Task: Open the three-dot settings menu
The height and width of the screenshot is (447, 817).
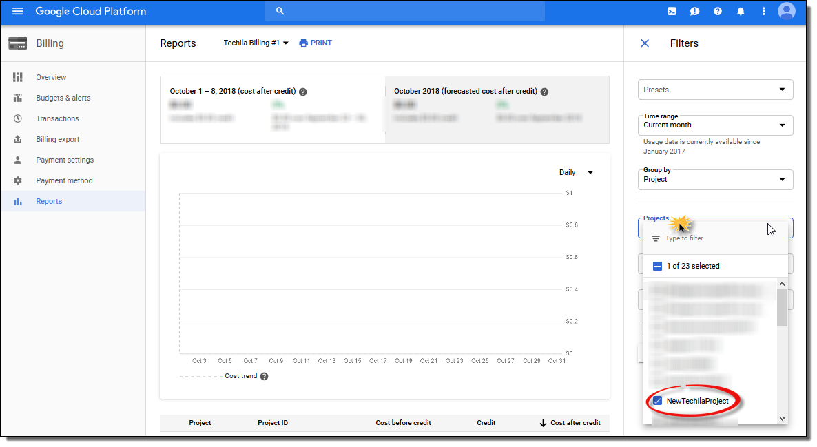Action: pos(763,12)
